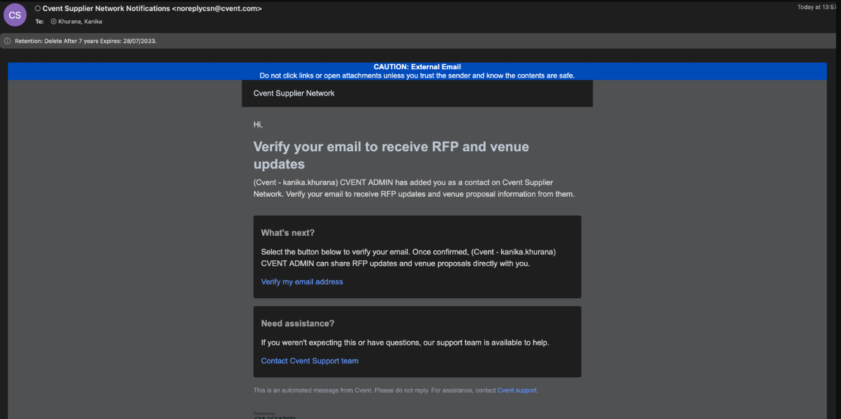Click the retention info icon

pos(7,41)
